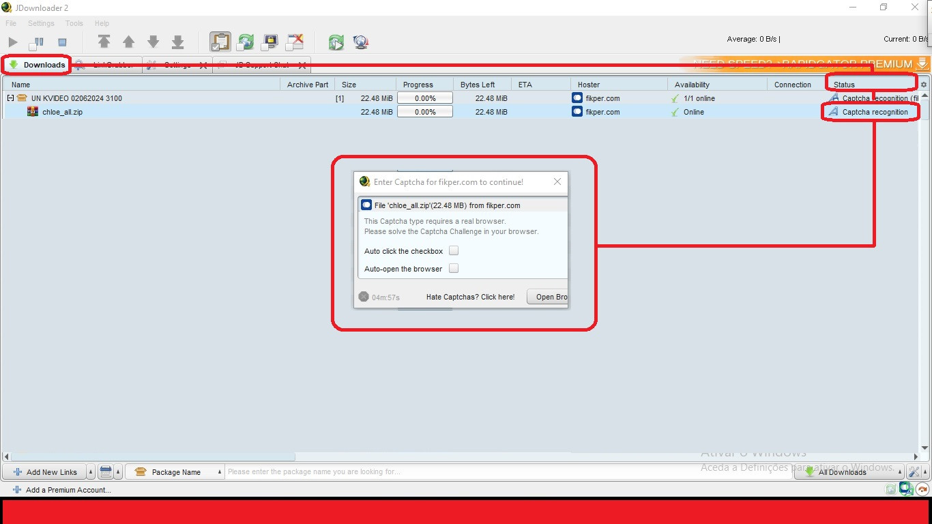Screen dimensions: 932x524
Task: Expand arrow next to clear list icon
Action: 119,472
